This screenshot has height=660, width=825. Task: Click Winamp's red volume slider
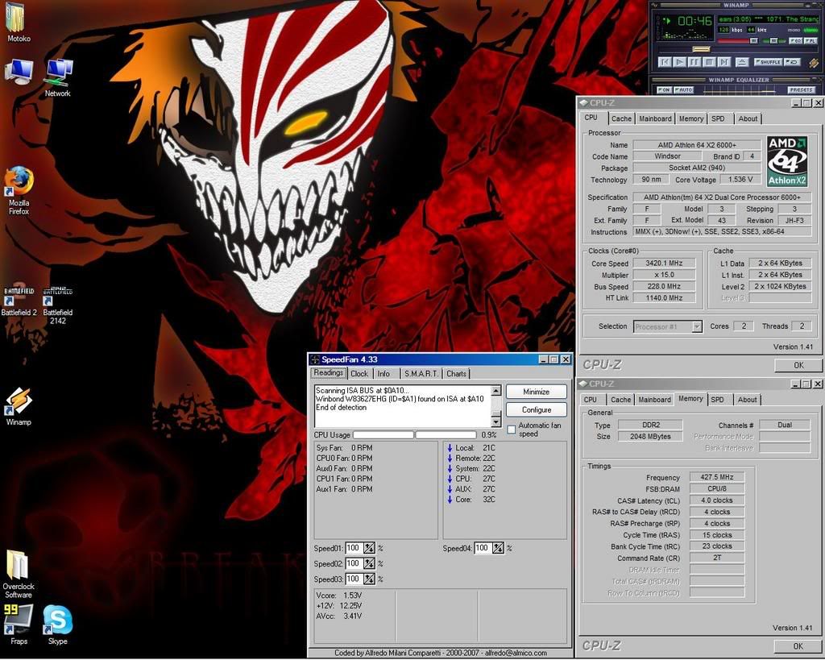pos(738,40)
